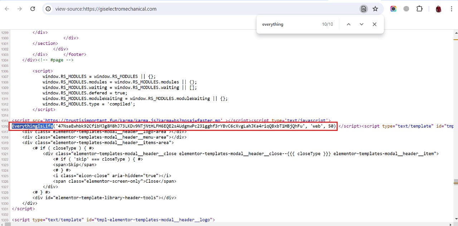Jump to next find result
This screenshot has height=226, width=458.
[361, 24]
